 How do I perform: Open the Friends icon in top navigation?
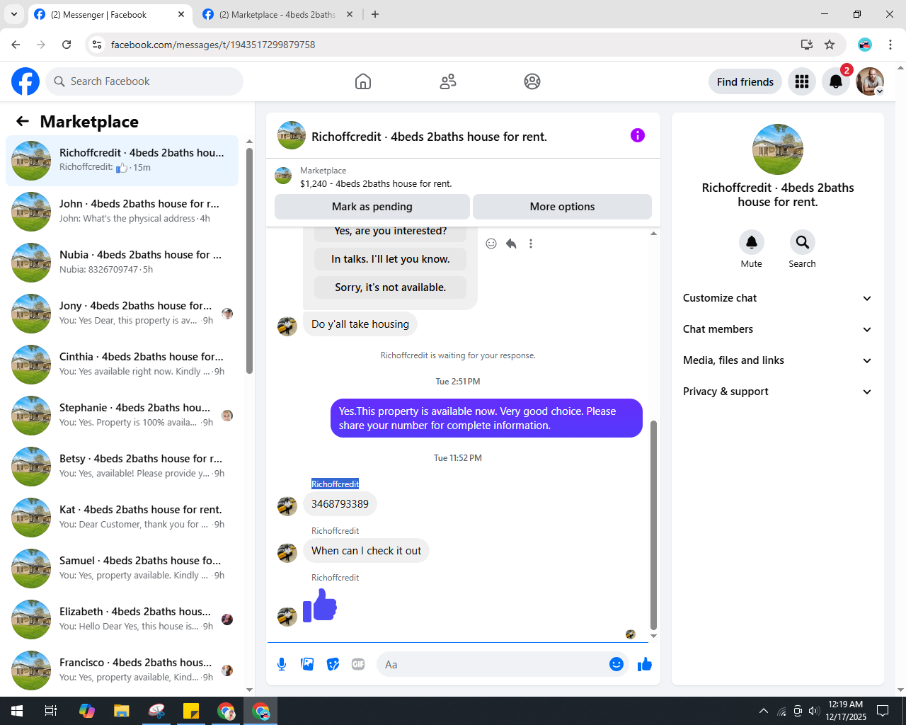pos(448,81)
